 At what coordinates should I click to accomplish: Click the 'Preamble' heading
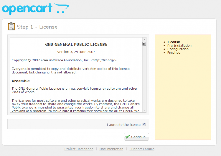(x=21, y=81)
